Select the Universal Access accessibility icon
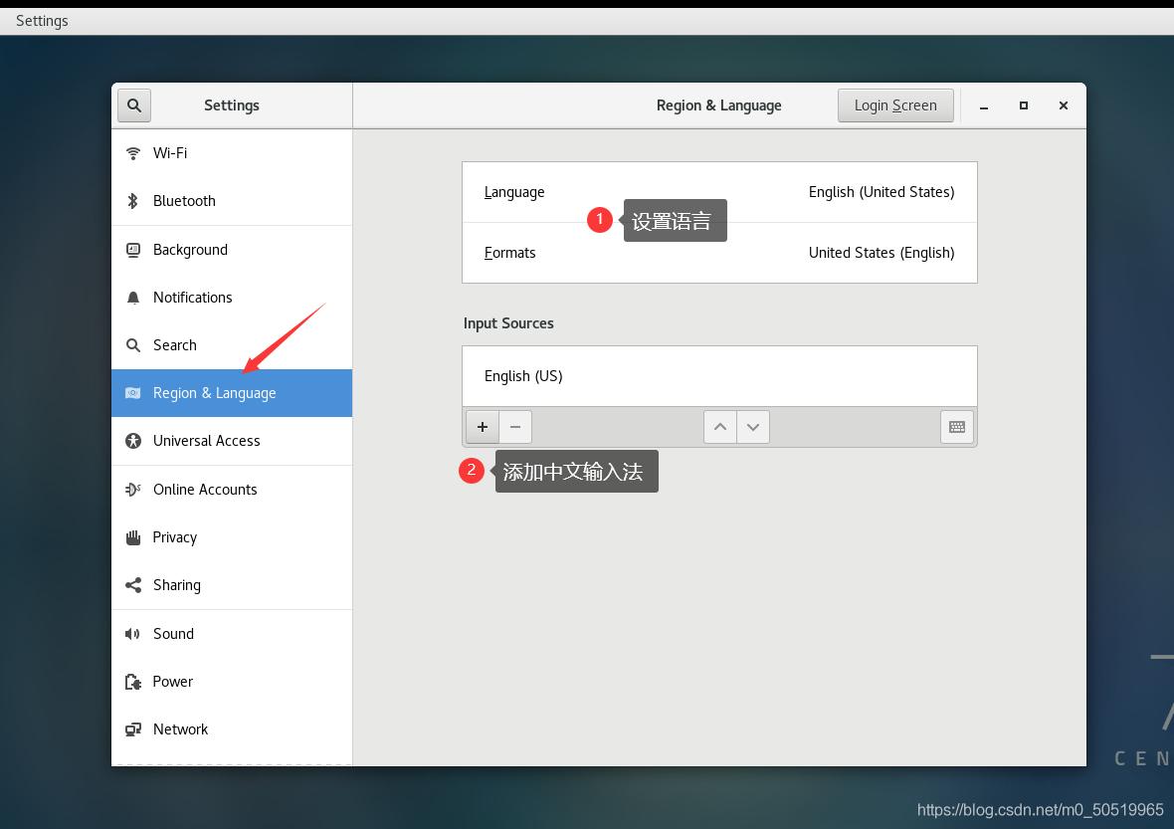The image size is (1174, 829). pyautogui.click(x=133, y=441)
